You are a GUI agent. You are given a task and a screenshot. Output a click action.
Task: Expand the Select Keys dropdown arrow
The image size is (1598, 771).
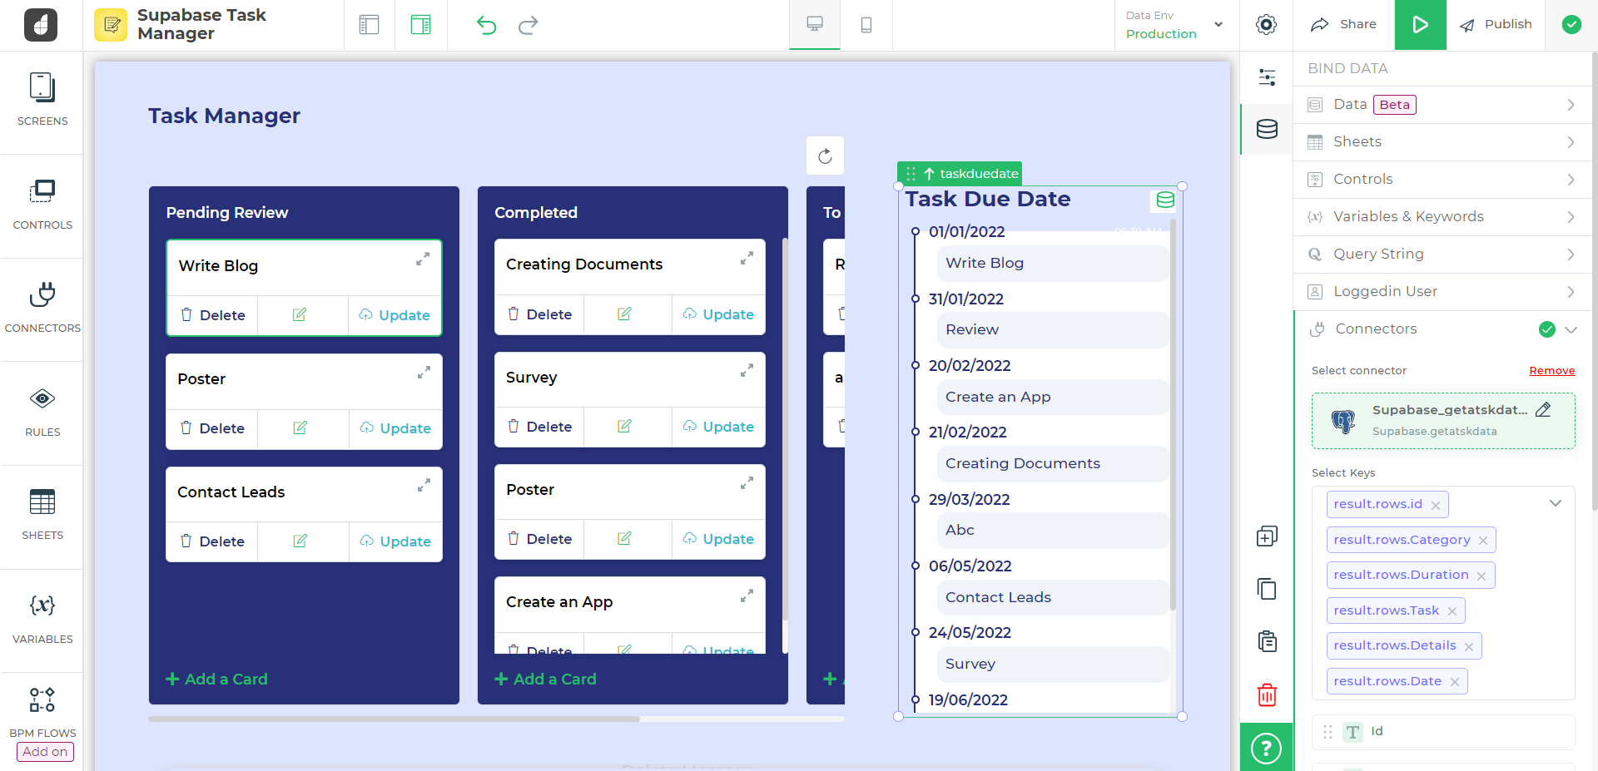coord(1555,503)
